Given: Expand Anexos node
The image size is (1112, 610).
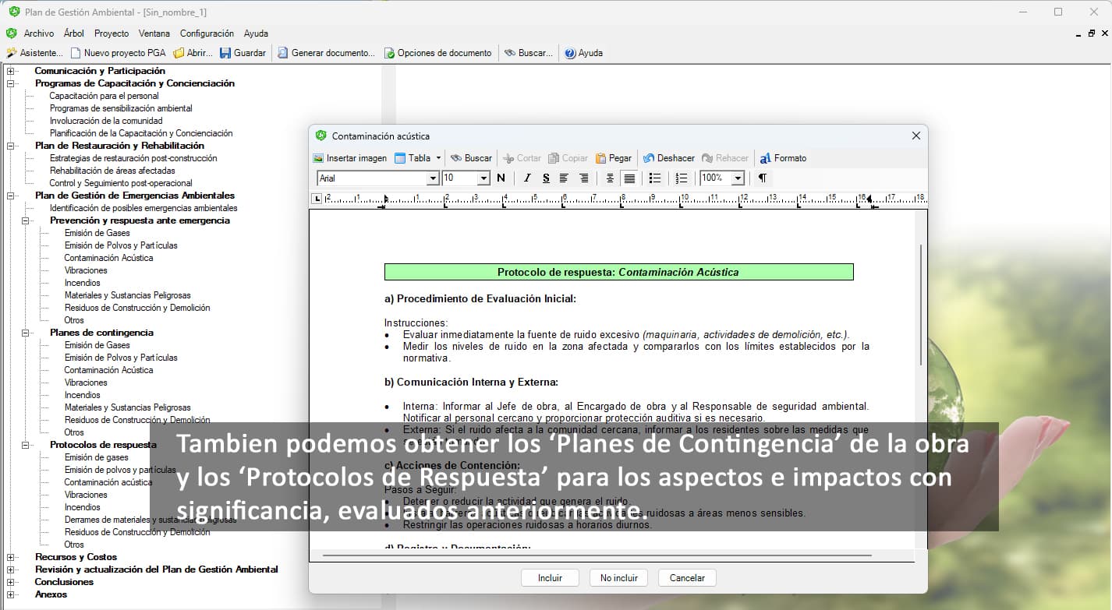Looking at the screenshot, I should (11, 594).
